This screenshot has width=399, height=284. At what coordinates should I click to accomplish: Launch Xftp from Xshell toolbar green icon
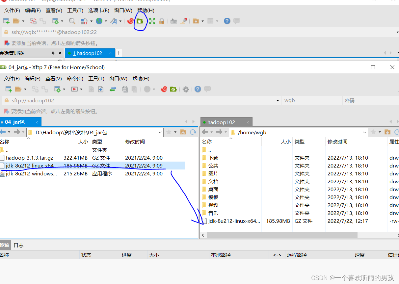coord(140,21)
